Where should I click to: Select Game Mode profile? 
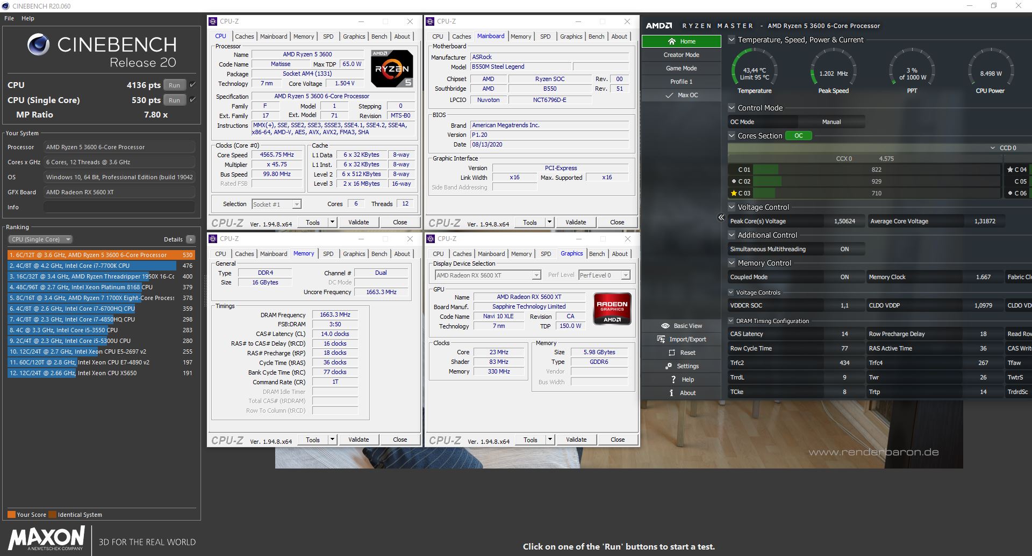coord(681,68)
